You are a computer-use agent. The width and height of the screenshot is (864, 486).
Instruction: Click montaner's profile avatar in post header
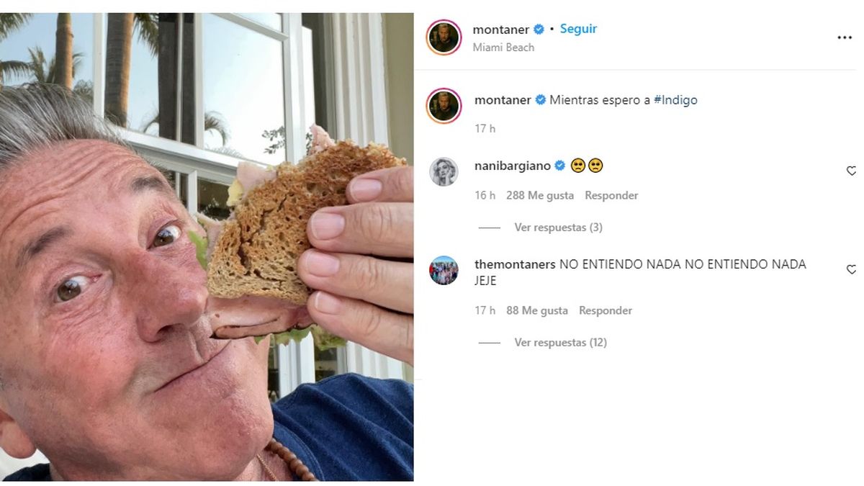click(x=444, y=37)
